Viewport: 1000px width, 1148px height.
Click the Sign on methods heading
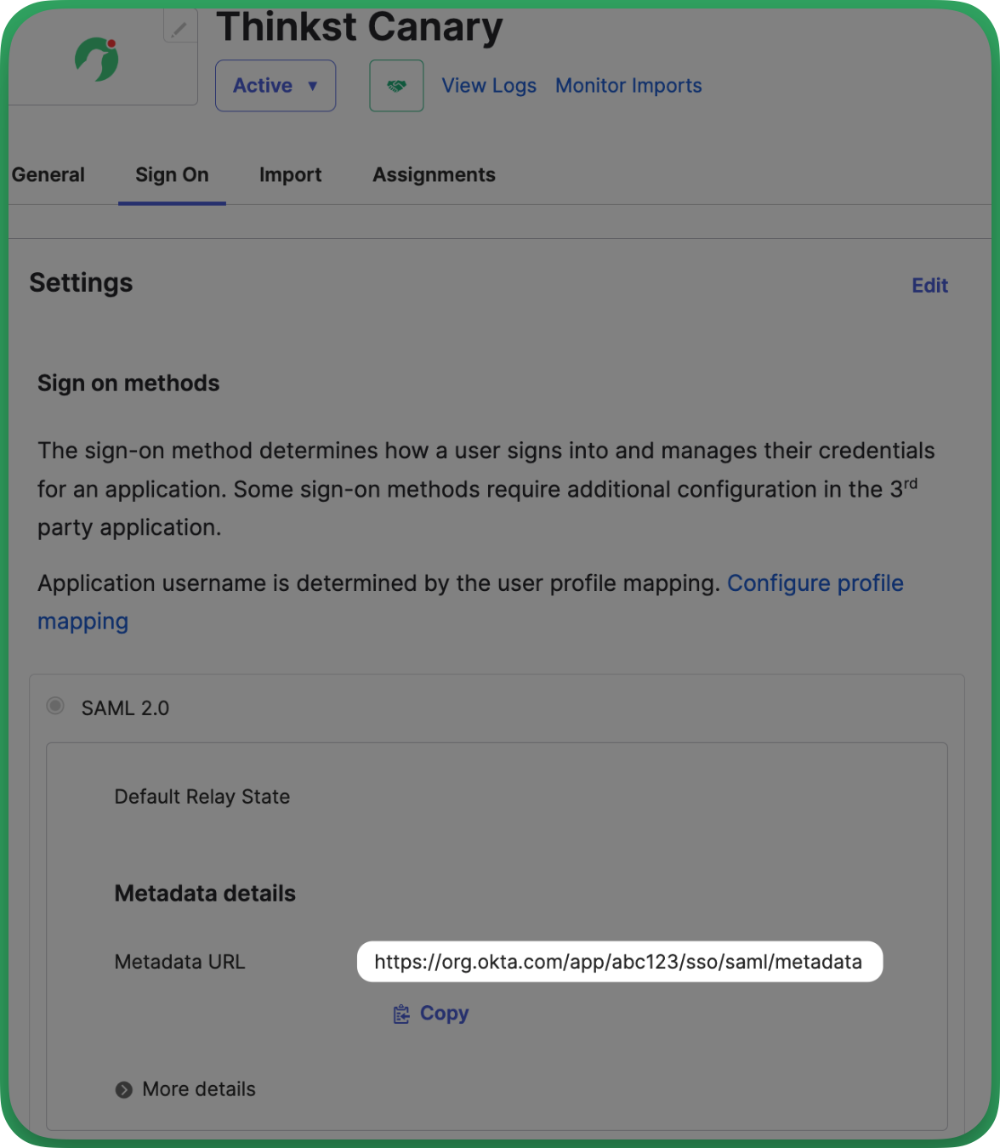tap(128, 384)
